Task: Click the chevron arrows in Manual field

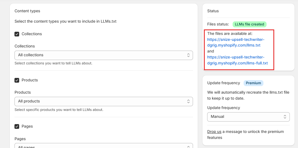Action: coord(285,117)
